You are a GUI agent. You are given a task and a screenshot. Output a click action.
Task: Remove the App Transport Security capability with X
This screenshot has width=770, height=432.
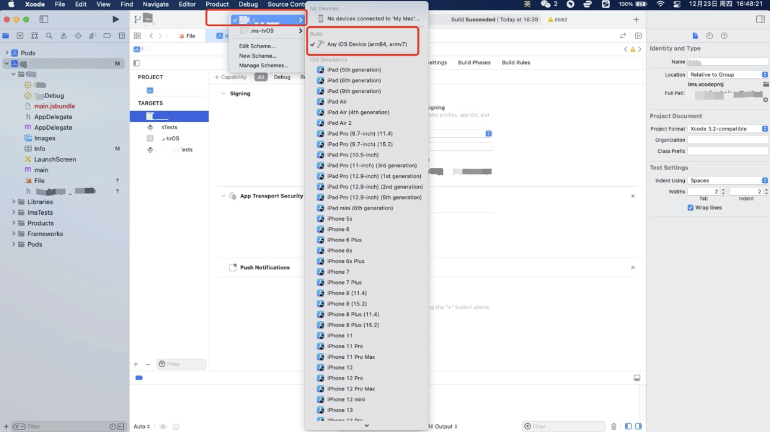(633, 196)
